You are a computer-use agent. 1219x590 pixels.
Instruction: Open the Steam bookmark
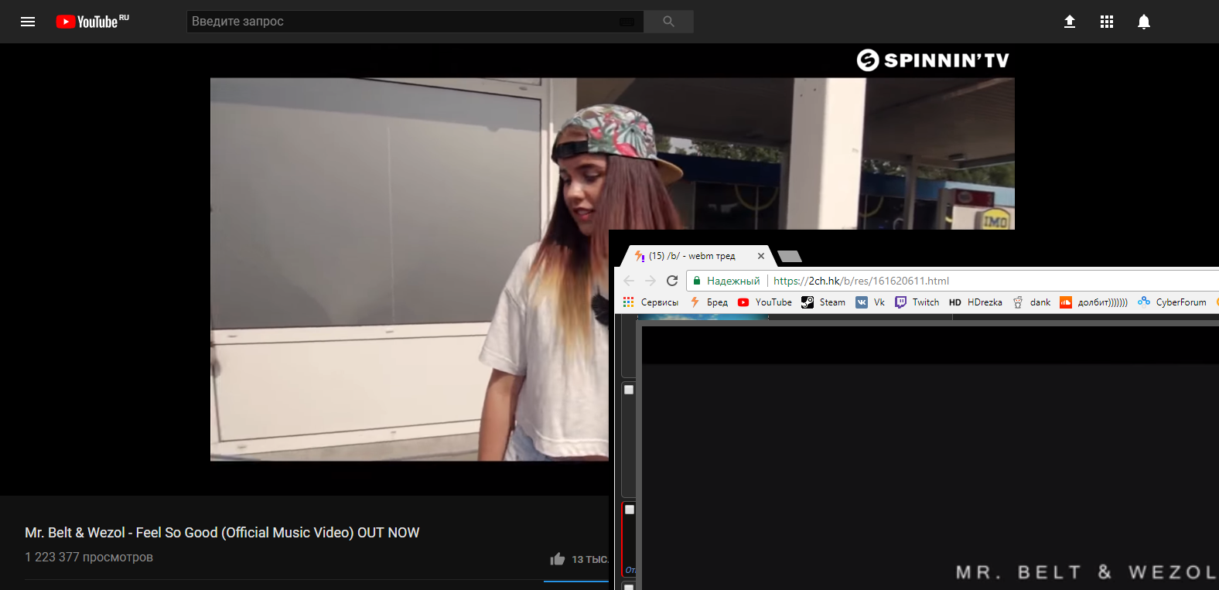pos(824,302)
